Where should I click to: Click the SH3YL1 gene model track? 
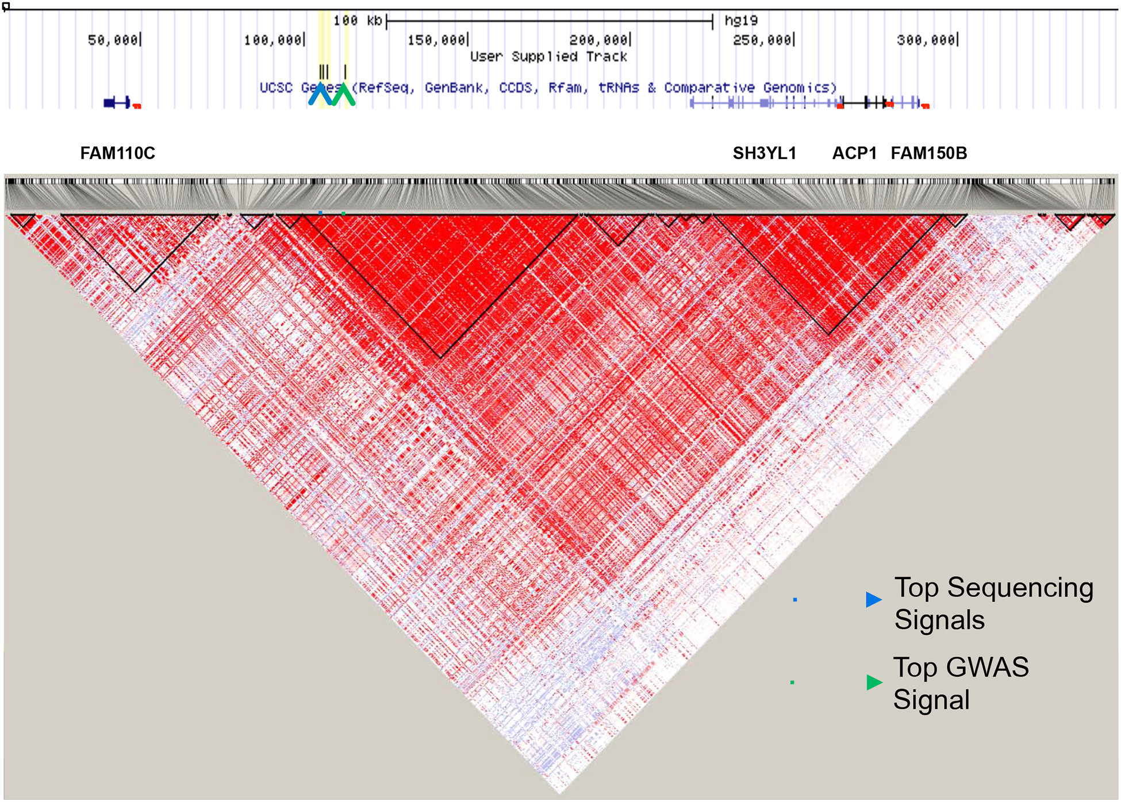click(x=765, y=103)
